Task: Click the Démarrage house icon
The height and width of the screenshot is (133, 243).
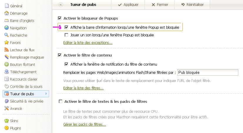Action: [x=6, y=13]
